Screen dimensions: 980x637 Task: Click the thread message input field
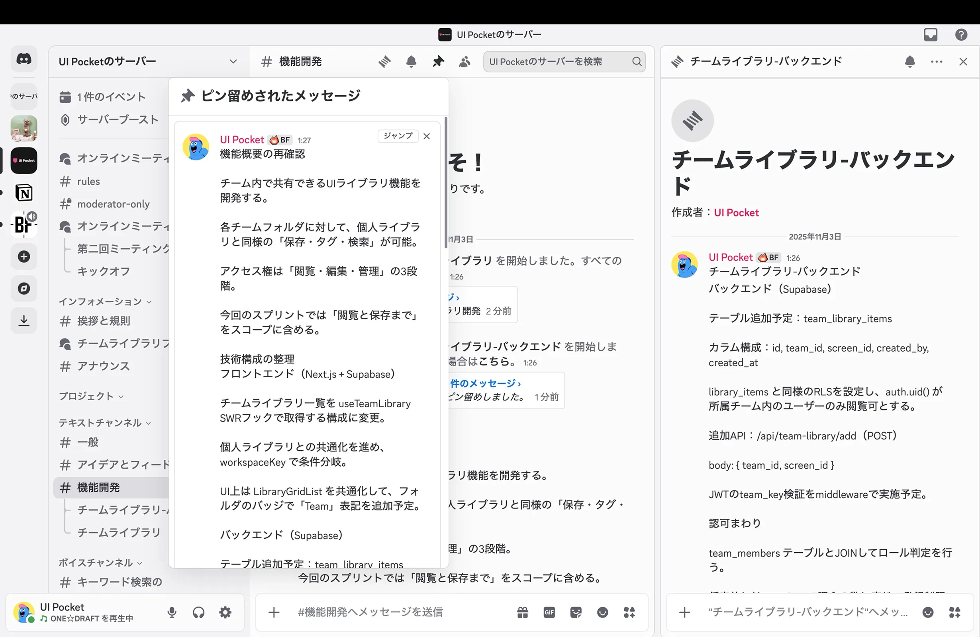click(x=809, y=613)
